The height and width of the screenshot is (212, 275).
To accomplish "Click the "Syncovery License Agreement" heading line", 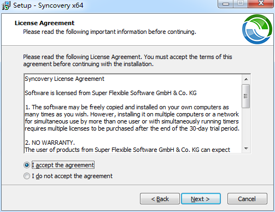I will tap(65, 79).
